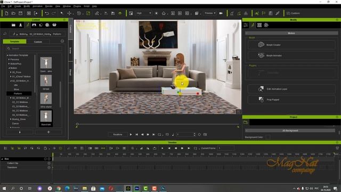The width and height of the screenshot is (341, 192).
Task: Click the sun light toggle icon
Action: point(156,13)
